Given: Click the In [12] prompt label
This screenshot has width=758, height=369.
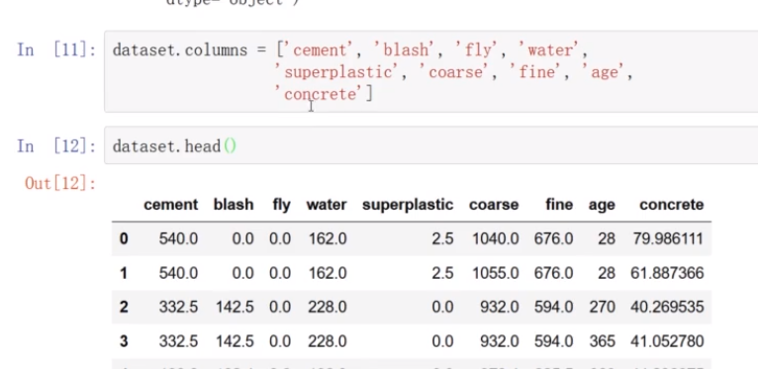Looking at the screenshot, I should (x=56, y=145).
